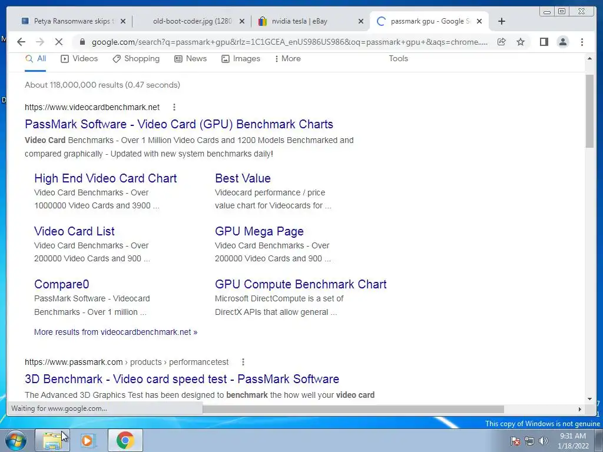Go back with the browser back arrow
Screen dimensions: 603x452
click(x=21, y=42)
